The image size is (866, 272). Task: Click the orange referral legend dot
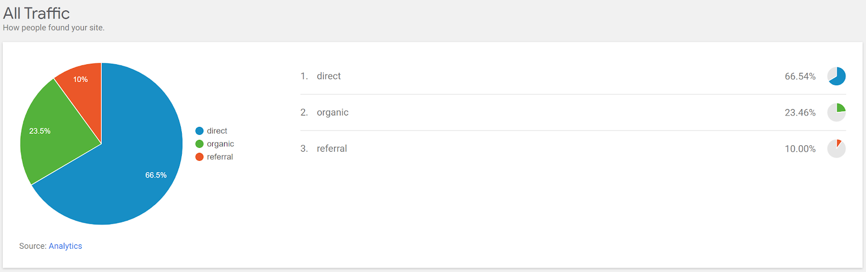click(x=199, y=157)
